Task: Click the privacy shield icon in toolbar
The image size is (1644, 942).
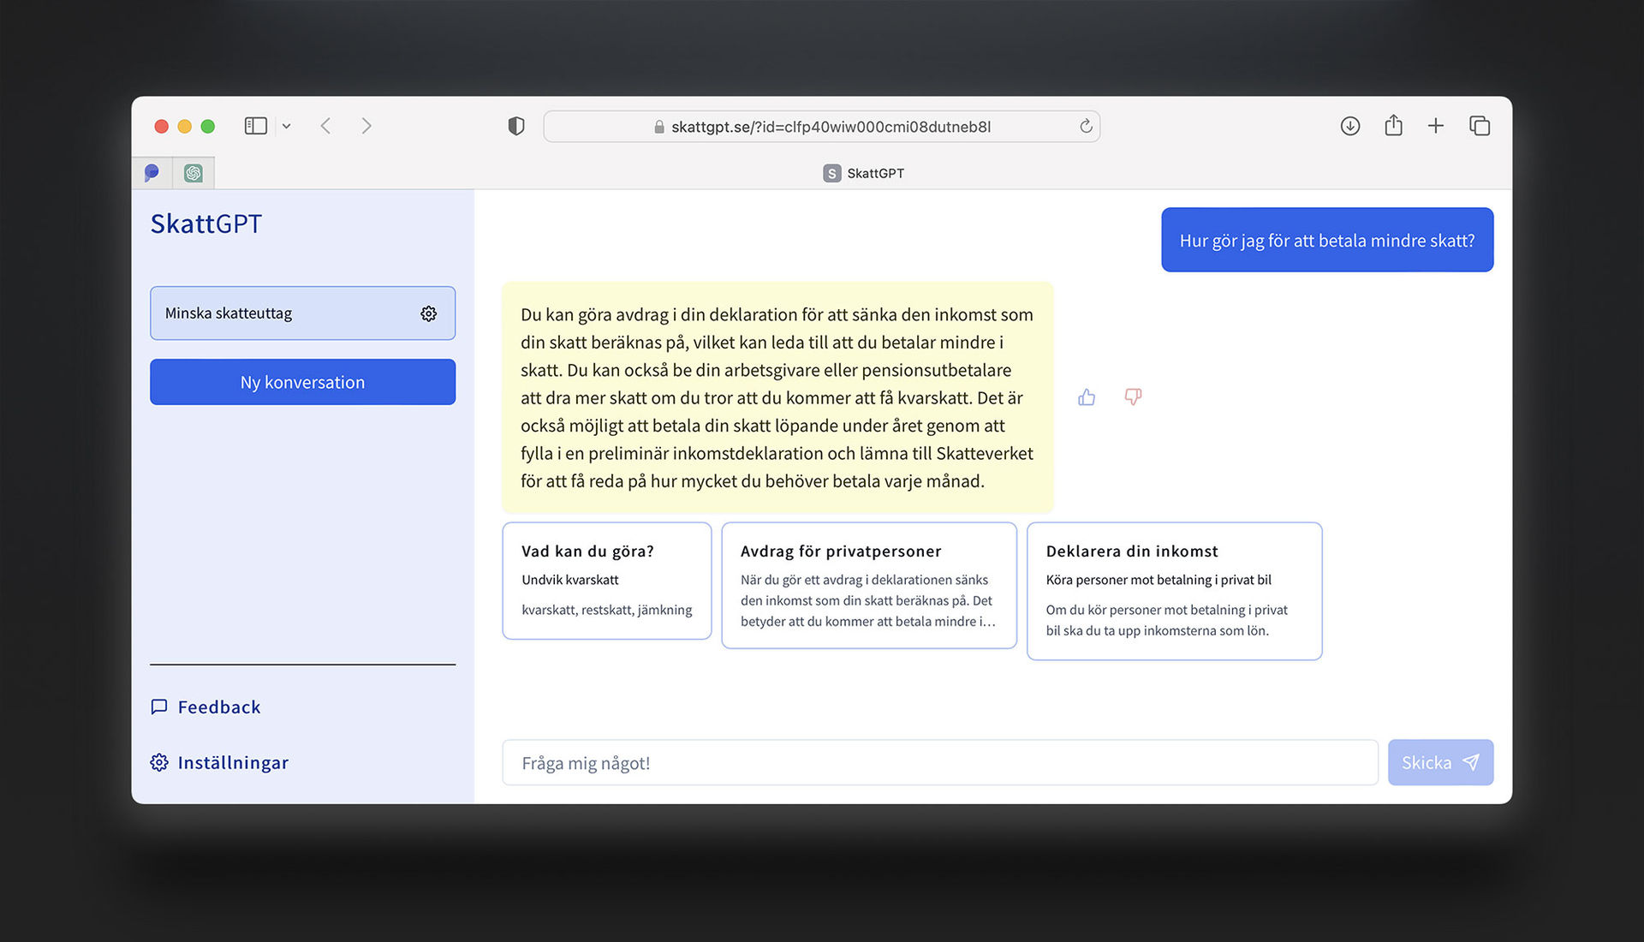Action: [515, 127]
